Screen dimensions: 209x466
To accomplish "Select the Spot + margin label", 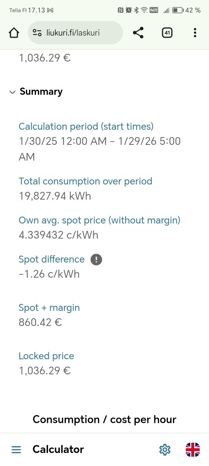I will coord(49,308).
